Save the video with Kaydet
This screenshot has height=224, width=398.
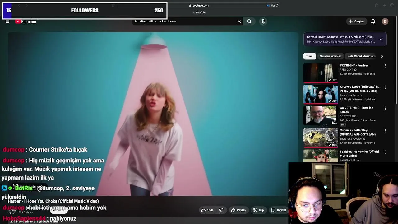(279, 210)
